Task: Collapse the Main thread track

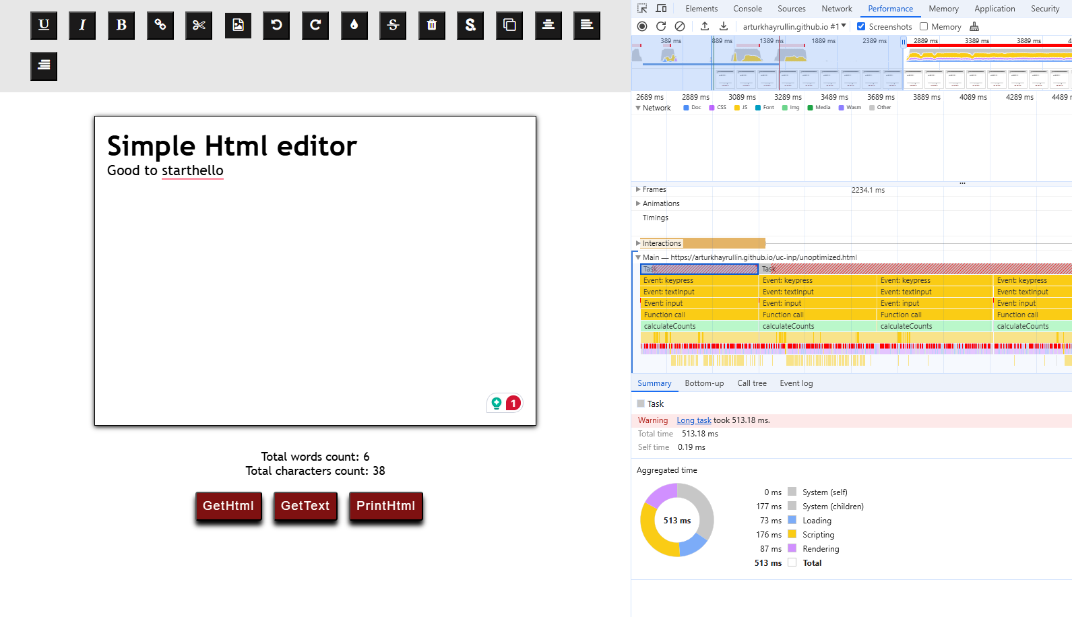Action: click(x=638, y=257)
